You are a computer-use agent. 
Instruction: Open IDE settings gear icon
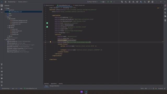click(x=148, y=2)
